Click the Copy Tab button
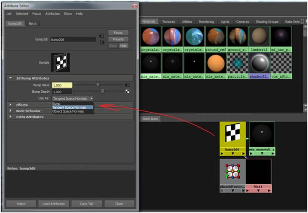 [87, 204]
